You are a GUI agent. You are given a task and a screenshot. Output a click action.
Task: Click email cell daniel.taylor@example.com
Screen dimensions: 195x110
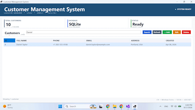[107, 45]
